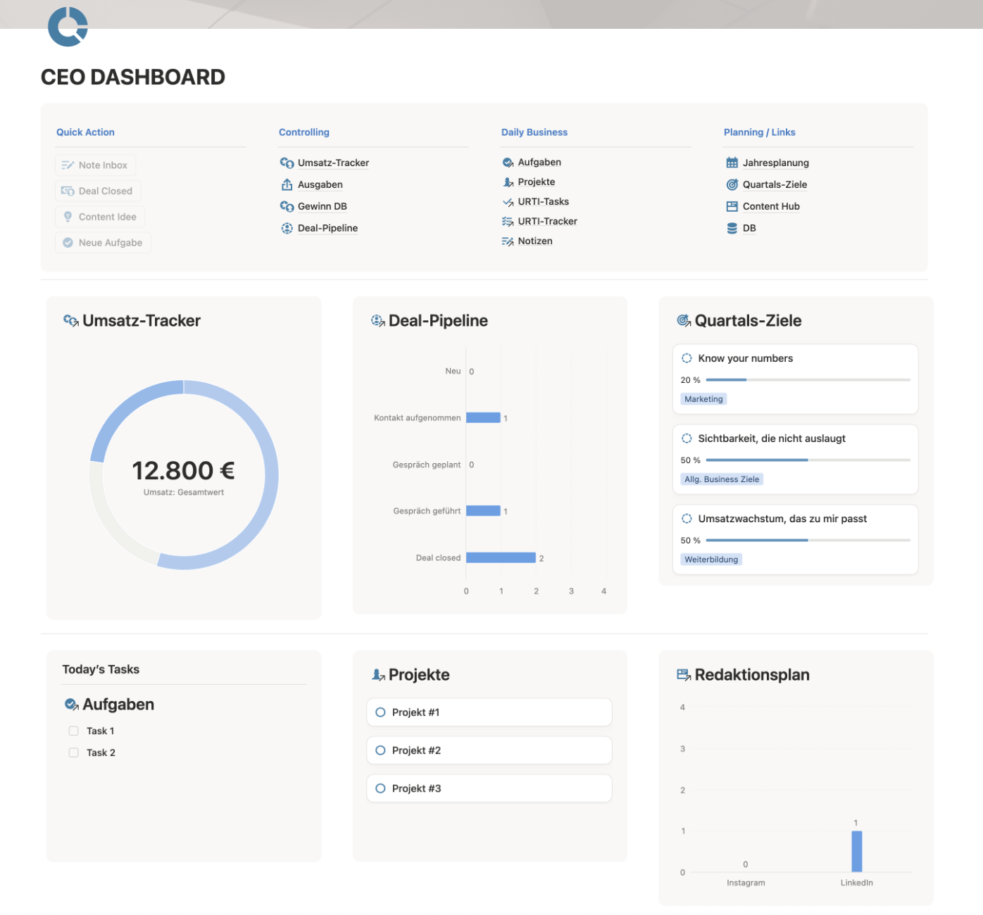Viewport: 983px width, 915px height.
Task: Toggle the Projekt #2 status circle
Action: tap(380, 750)
